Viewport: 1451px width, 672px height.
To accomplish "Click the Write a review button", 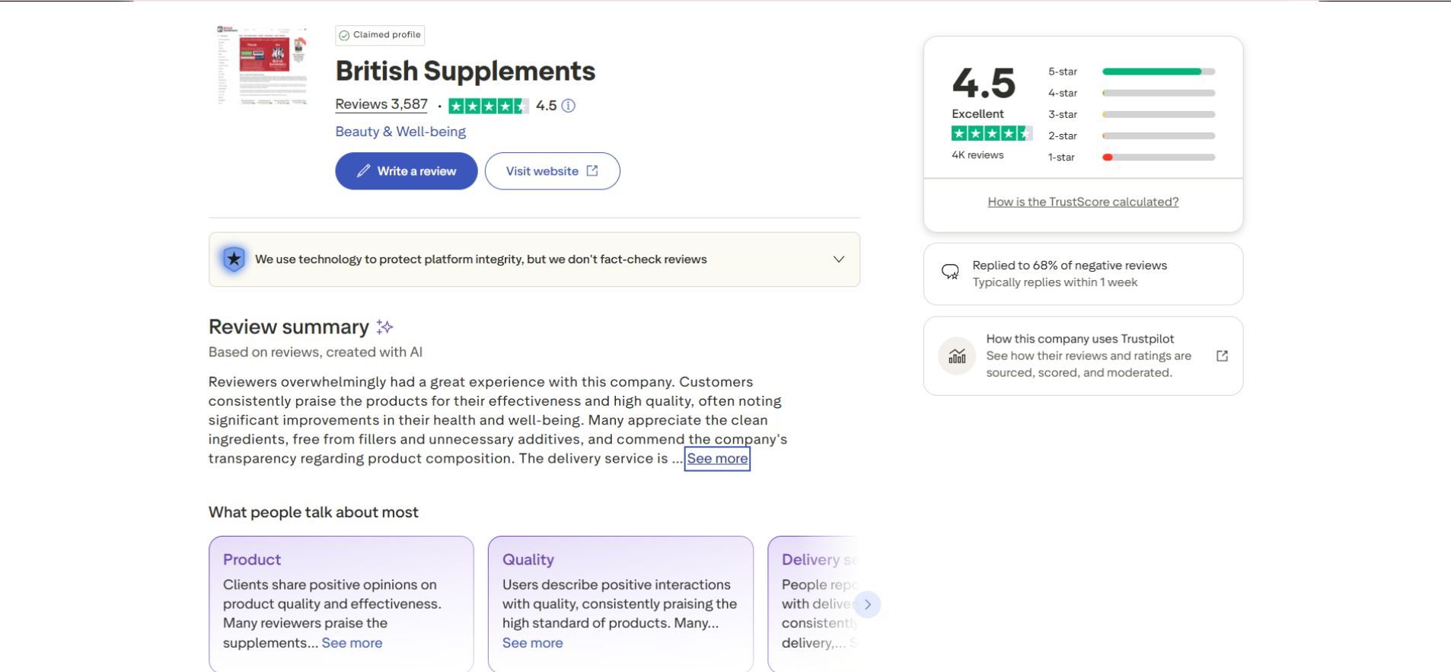I will (406, 170).
